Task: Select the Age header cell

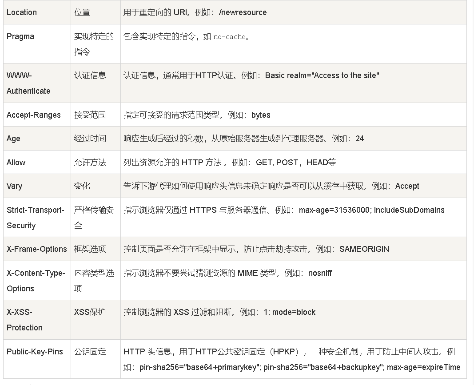Action: [37, 139]
